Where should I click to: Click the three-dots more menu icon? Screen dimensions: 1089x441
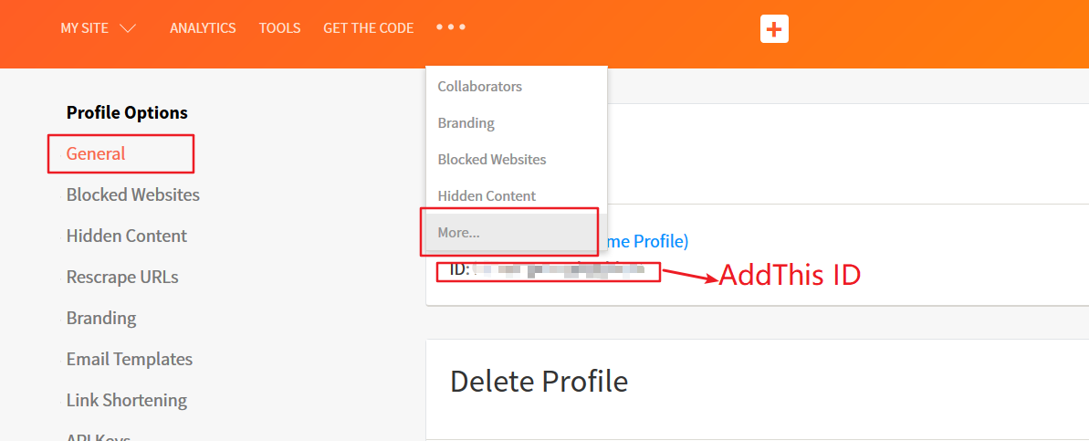451,27
